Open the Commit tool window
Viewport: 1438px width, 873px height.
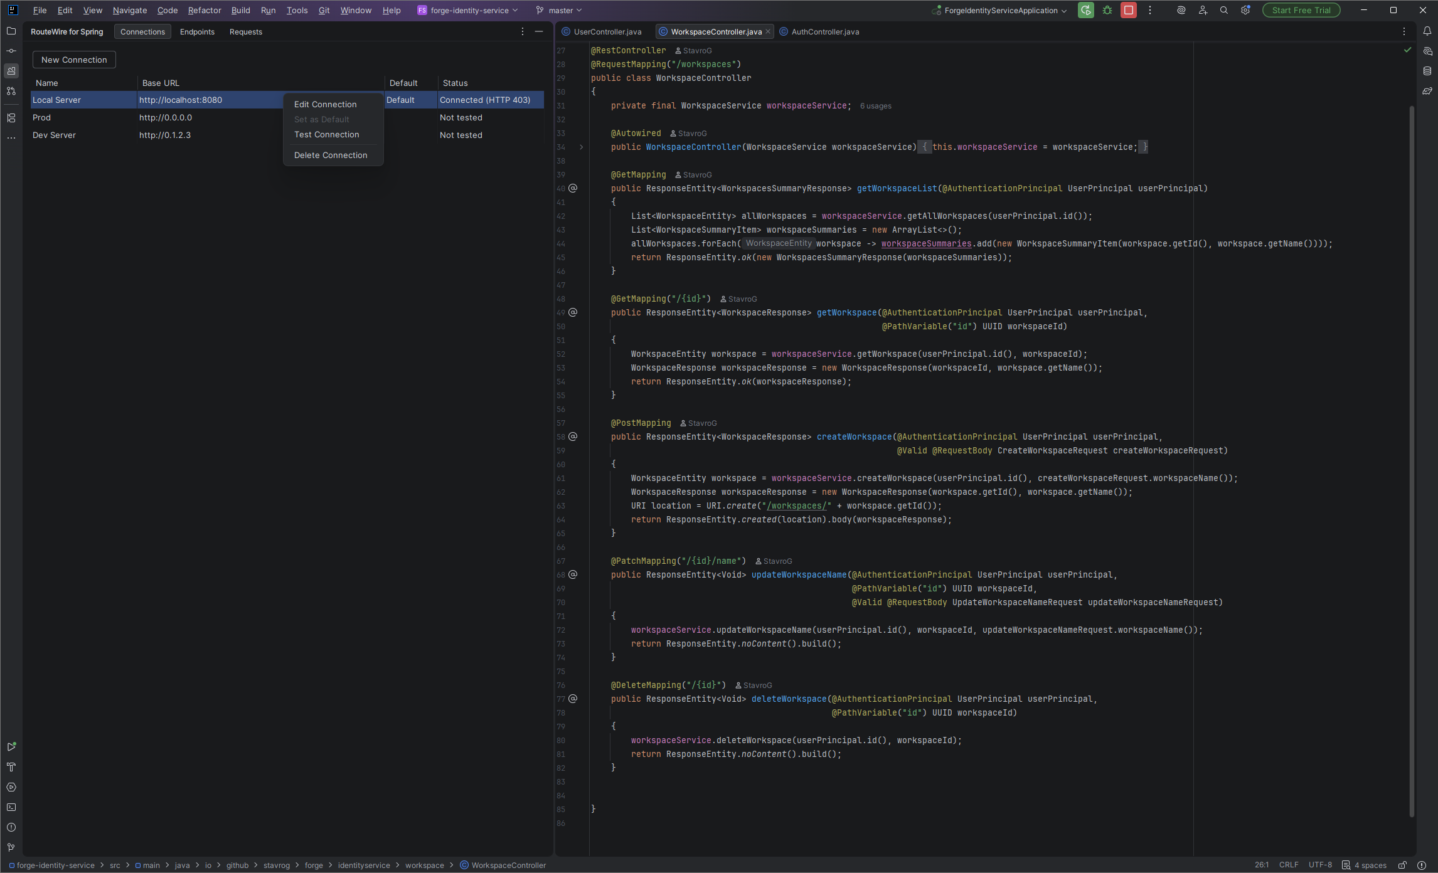pos(11,51)
